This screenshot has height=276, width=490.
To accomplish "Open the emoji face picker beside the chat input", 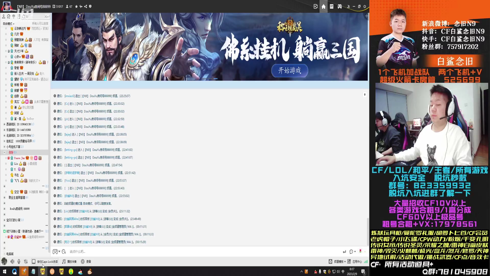I will click(x=351, y=252).
